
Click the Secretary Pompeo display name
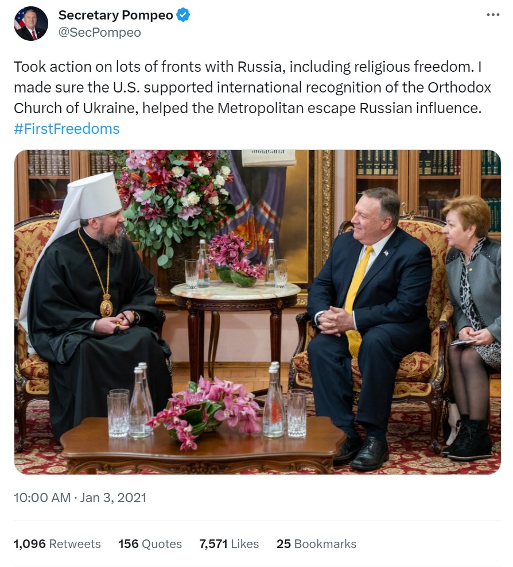click(115, 16)
